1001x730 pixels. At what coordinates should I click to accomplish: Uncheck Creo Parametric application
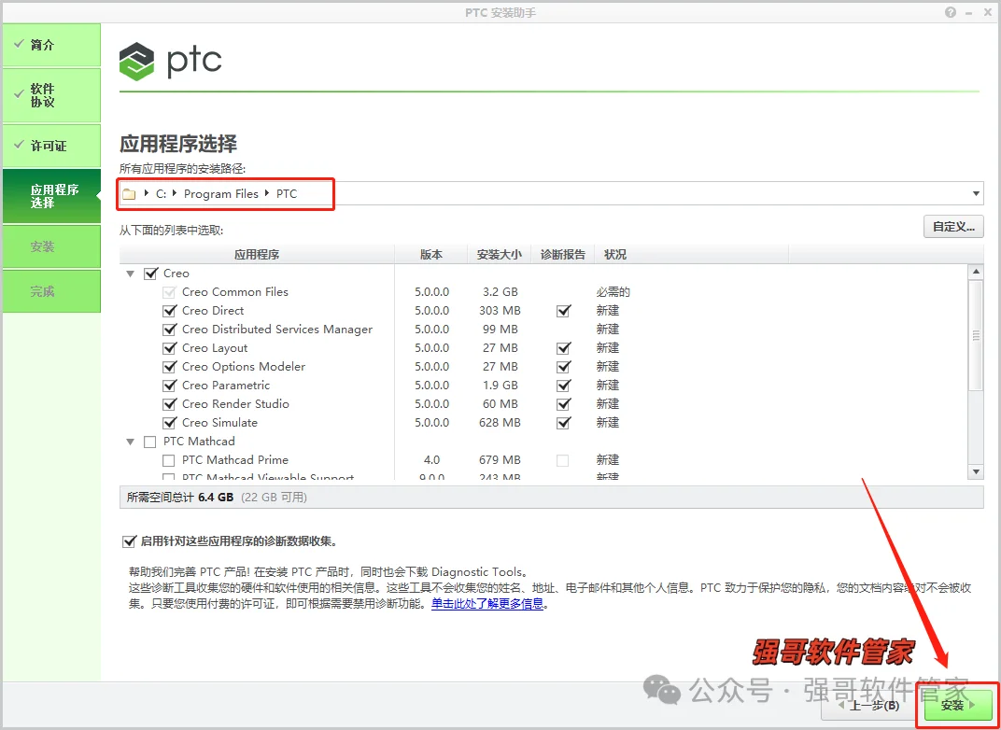[169, 386]
